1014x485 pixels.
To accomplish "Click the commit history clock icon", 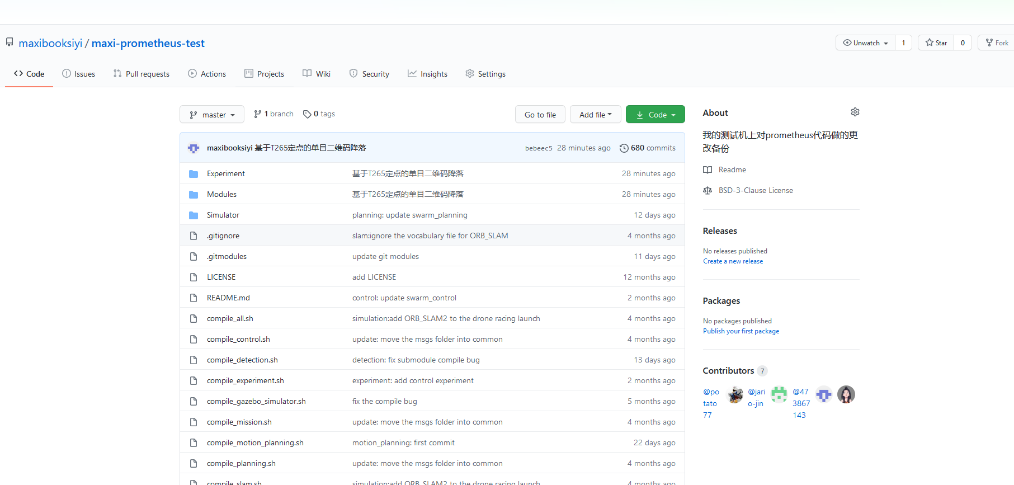I will [624, 148].
